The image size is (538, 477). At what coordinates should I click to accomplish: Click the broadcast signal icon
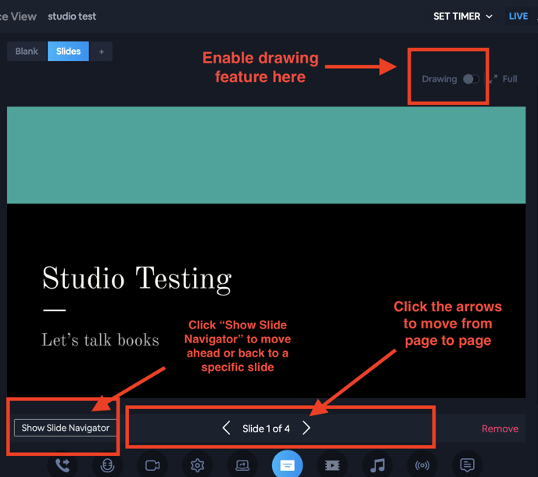422,465
